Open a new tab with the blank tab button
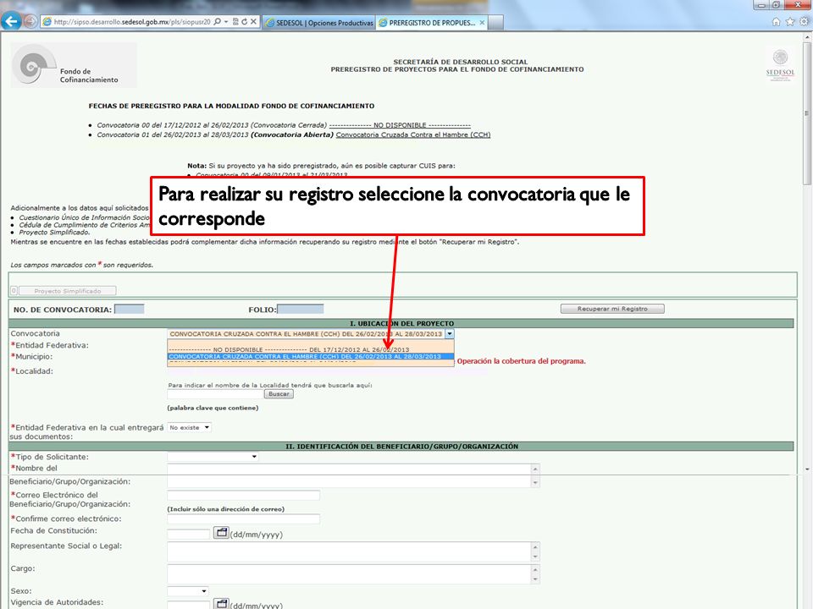813x609 pixels. coord(495,22)
